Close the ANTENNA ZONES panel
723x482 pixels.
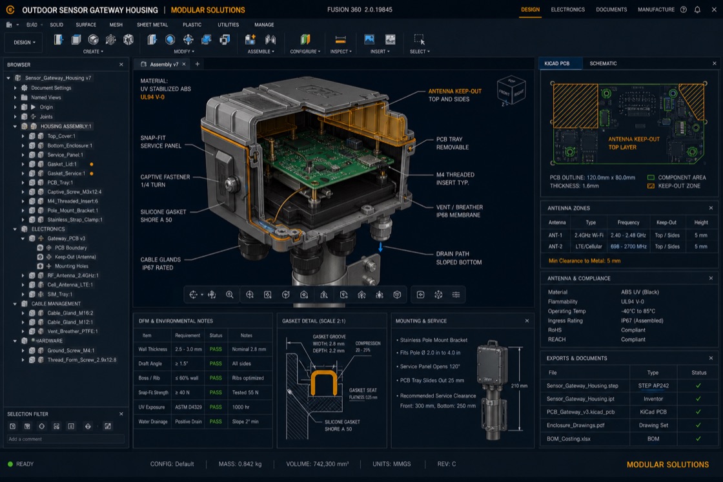[x=711, y=208]
